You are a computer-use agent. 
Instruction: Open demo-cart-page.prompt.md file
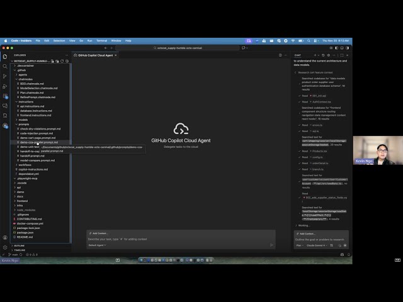[x=38, y=138]
